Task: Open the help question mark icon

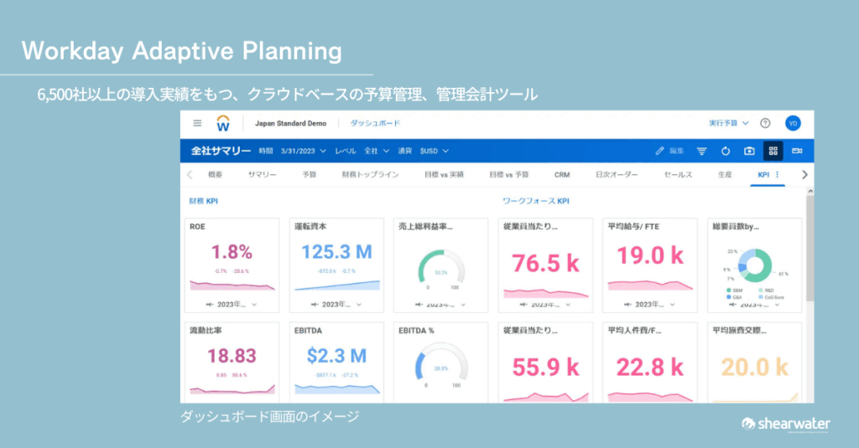Action: pos(765,123)
